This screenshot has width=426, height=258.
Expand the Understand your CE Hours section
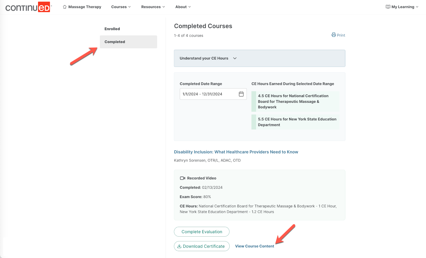208,58
